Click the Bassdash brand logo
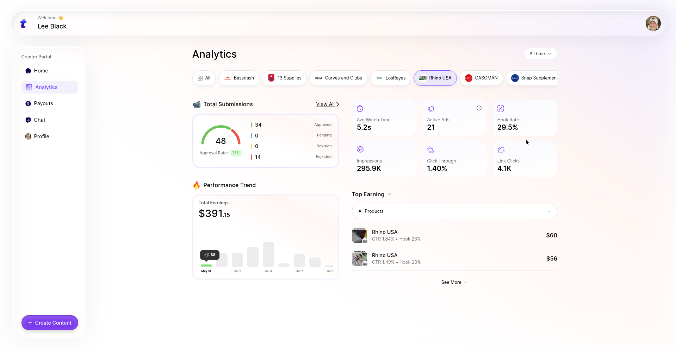This screenshot has width=676, height=351. coord(228,78)
